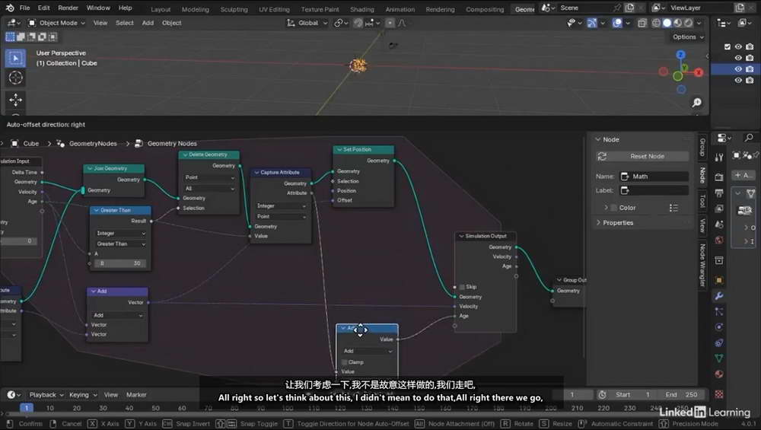
Task: Open Tool properties tab icon
Action: [x=719, y=158]
